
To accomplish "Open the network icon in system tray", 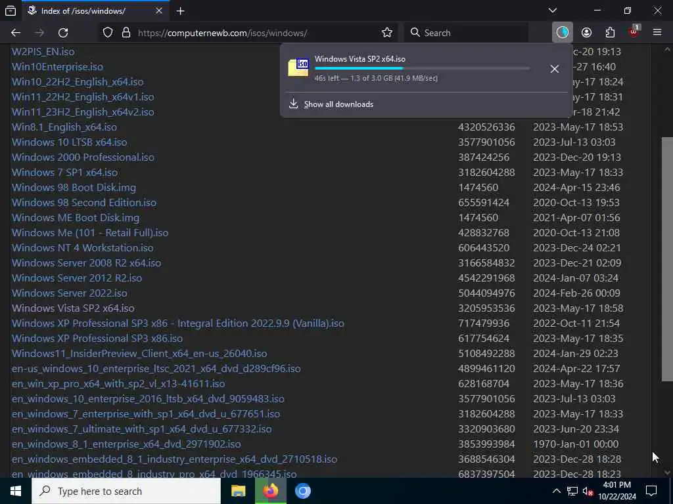I will coord(572,491).
